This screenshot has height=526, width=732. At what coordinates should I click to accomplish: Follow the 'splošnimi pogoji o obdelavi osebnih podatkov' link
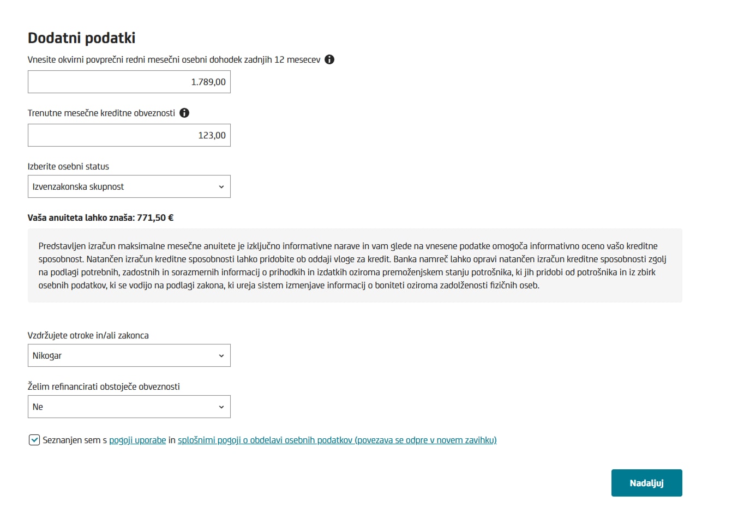[x=337, y=440]
